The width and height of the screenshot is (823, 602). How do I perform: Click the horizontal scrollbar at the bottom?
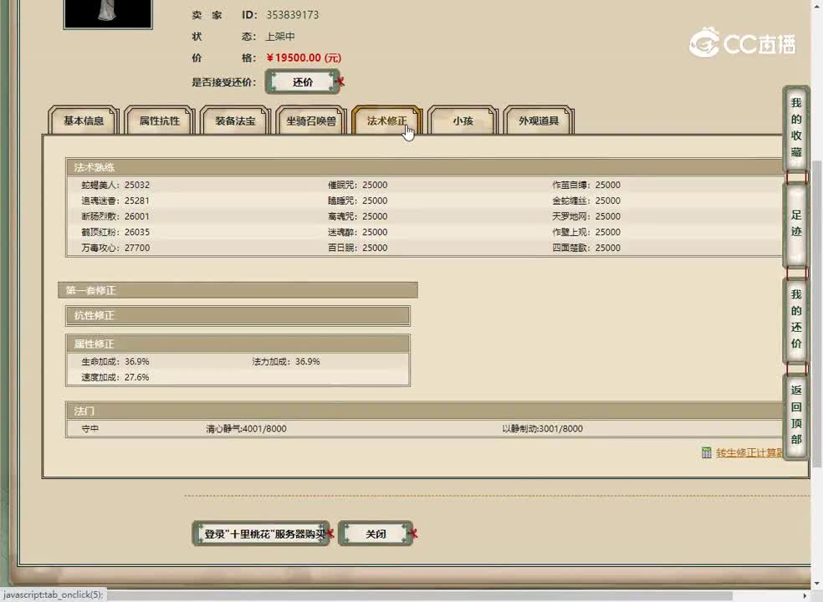click(420, 595)
